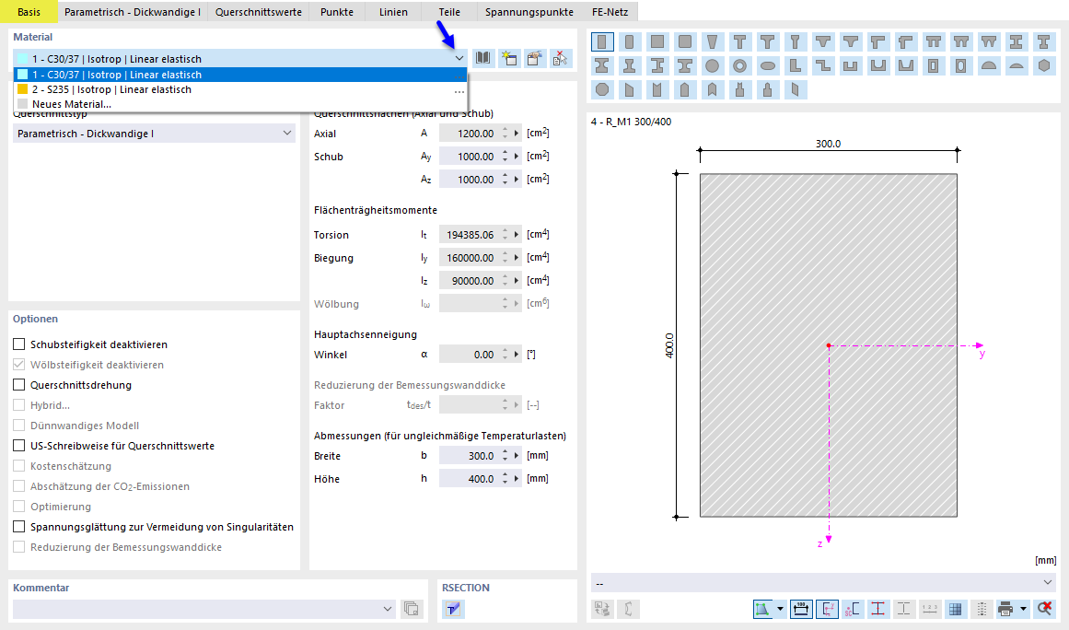
Task: Select the hollow rectangular box section icon
Action: click(934, 66)
